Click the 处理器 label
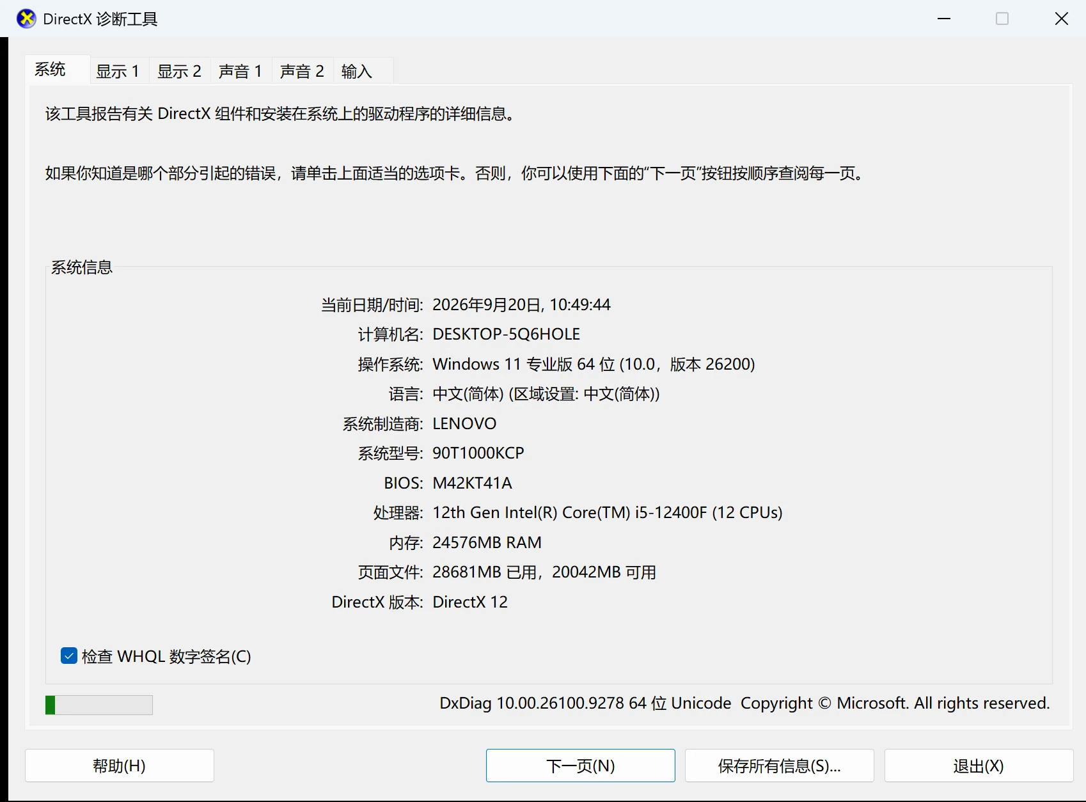This screenshot has height=802, width=1086. 398,512
